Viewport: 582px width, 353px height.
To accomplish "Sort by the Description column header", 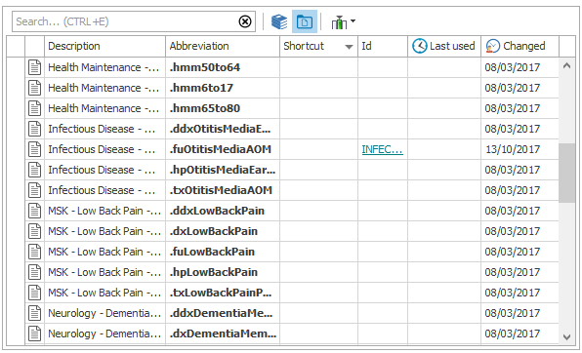I will (x=104, y=46).
